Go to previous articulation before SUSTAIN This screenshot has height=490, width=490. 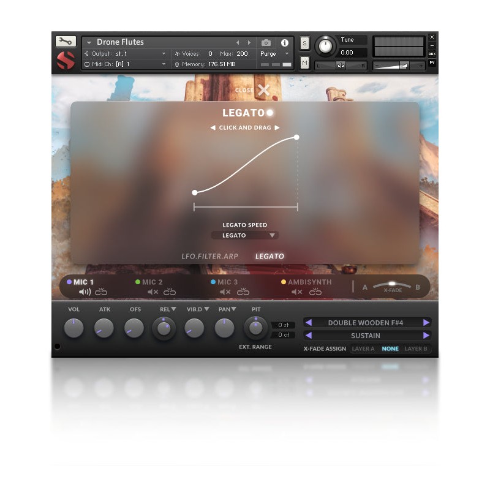pyautogui.click(x=309, y=336)
